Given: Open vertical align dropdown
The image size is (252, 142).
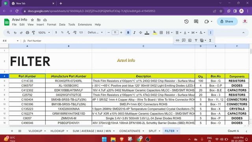Looking at the screenshot, I should pos(186,32).
